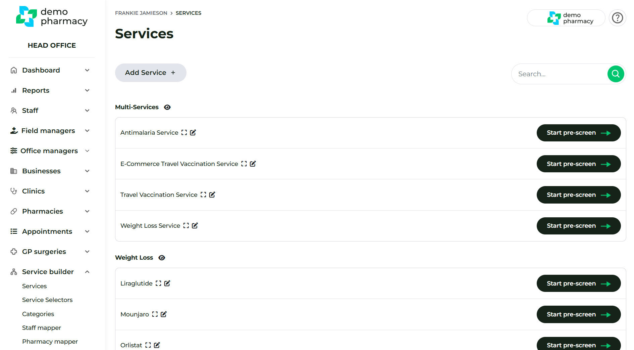Toggle the Weight Loss category eye icon
The image size is (634, 350).
click(x=162, y=258)
